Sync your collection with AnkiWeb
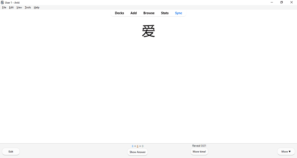 point(178,13)
